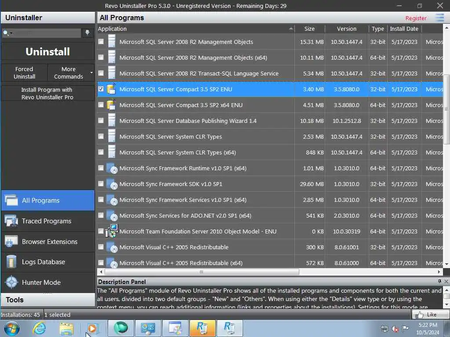Check the Transact-SQL Language Service checkbox
The width and height of the screenshot is (450, 337).
[101, 73]
